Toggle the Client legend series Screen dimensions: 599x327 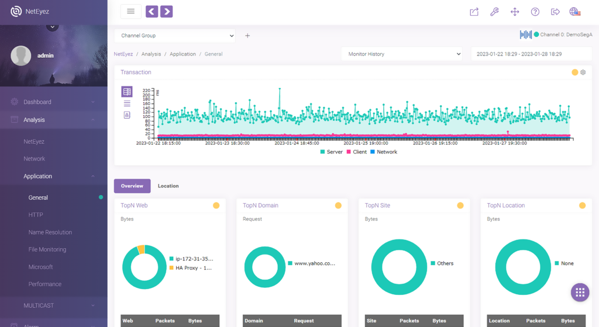coord(356,152)
